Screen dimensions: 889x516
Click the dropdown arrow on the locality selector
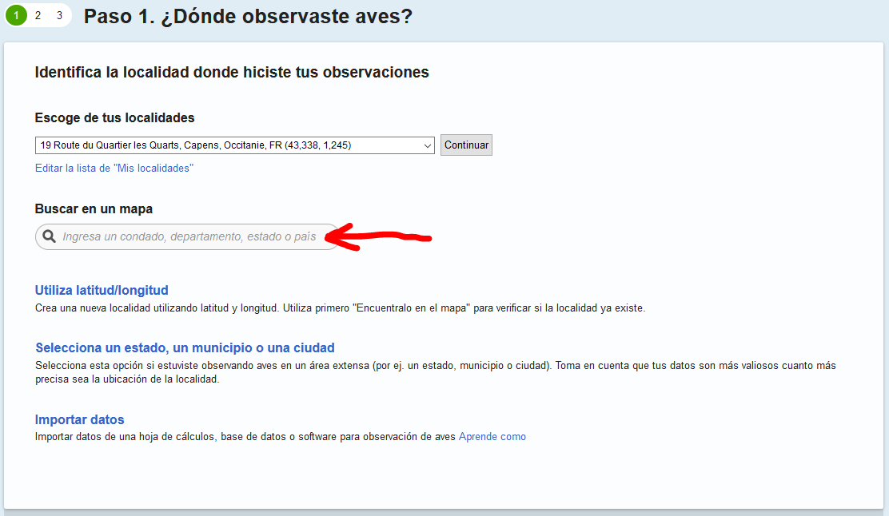(427, 145)
